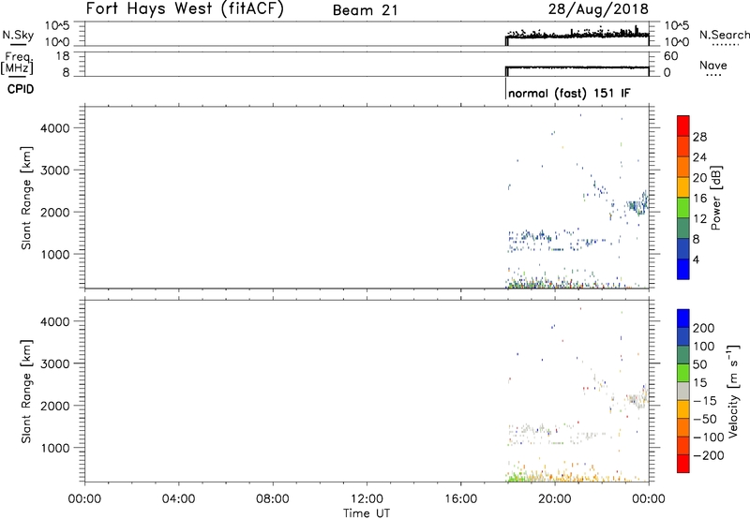The height and width of the screenshot is (519, 750).
Task: Click the '60' tick on Nave axis
Action: [x=671, y=56]
